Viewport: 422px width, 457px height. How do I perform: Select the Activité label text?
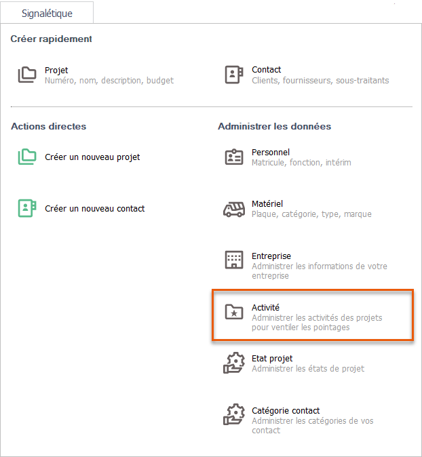pos(266,308)
